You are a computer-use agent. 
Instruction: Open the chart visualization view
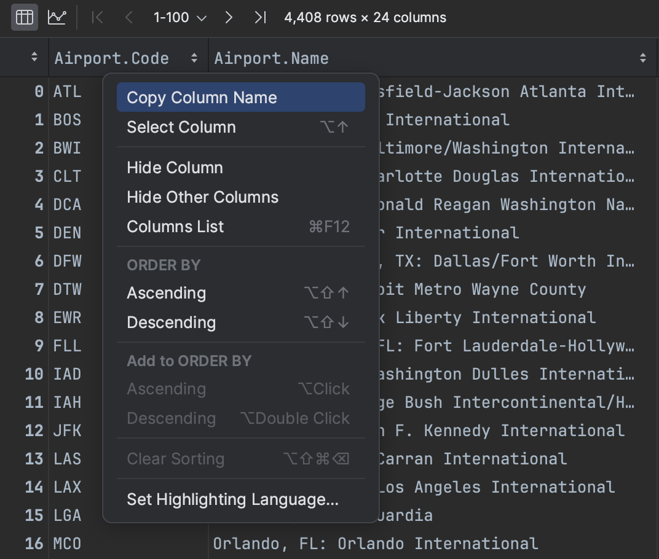56,17
